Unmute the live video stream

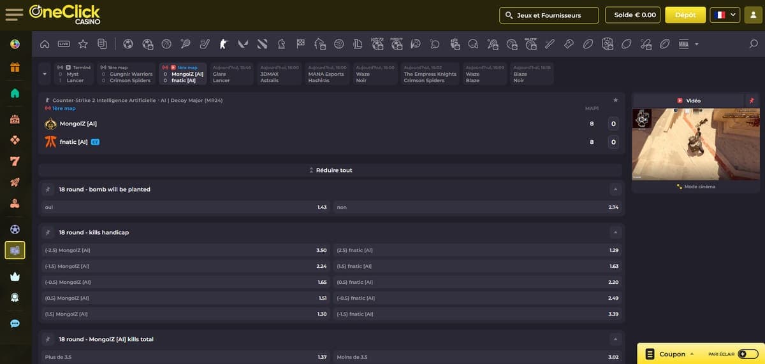(642, 119)
